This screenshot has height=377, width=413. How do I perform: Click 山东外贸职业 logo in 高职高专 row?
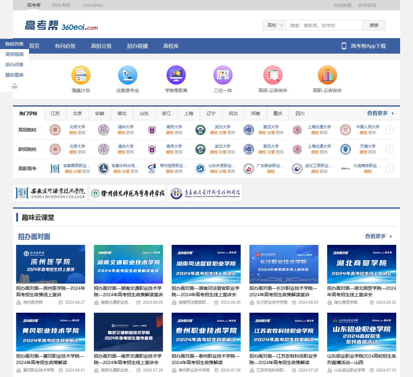(x=200, y=169)
